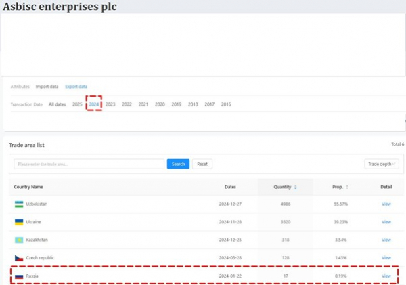Click the Ukraine flag icon
406x285 pixels.
(x=19, y=222)
